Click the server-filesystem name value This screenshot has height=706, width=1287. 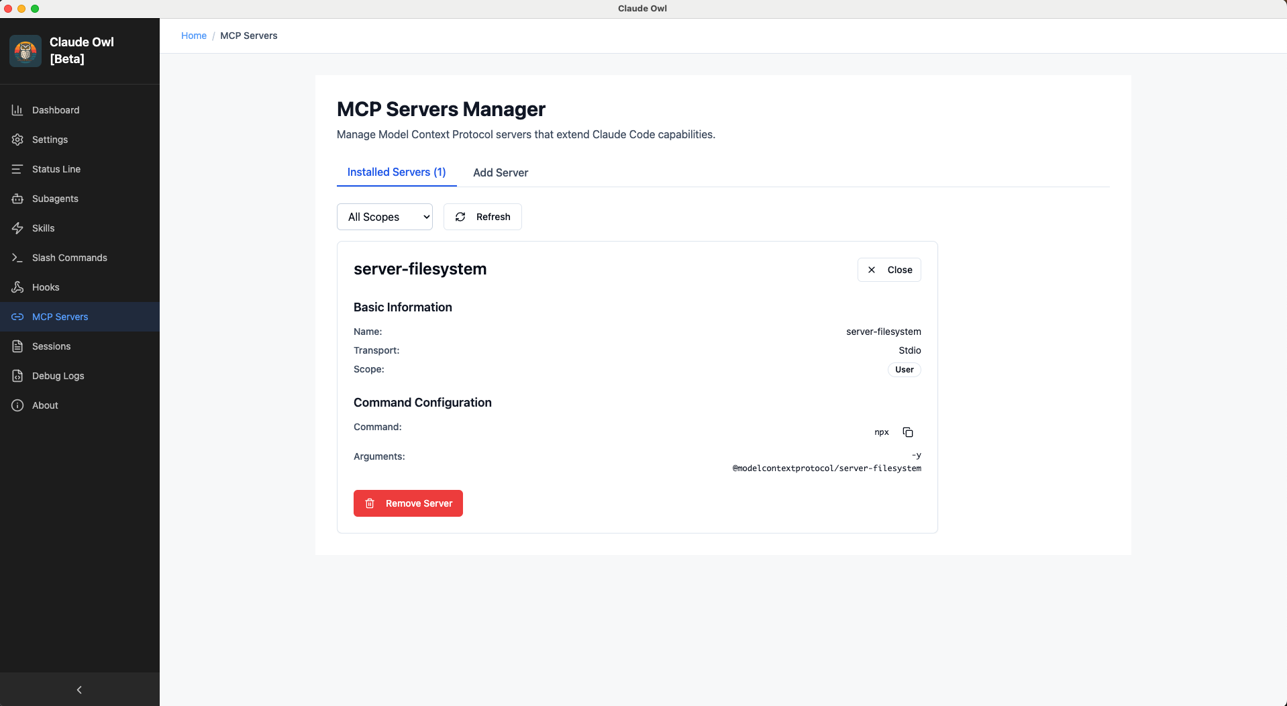click(x=884, y=332)
